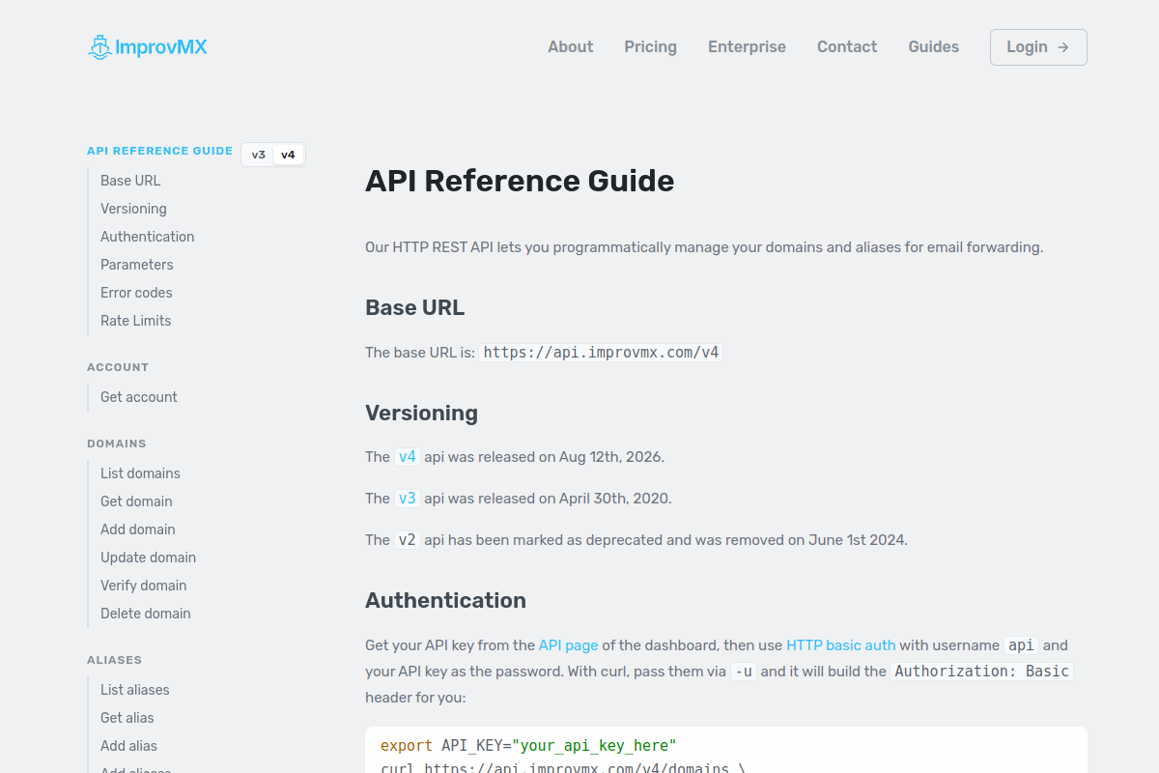Click the ImprovMX ship logo icon
The width and height of the screenshot is (1159, 773).
click(99, 47)
